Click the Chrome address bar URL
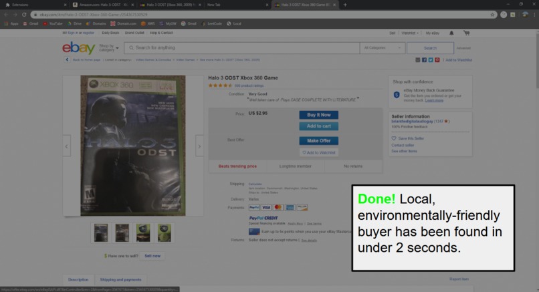Viewport: 539px width, 292px height. (94, 15)
